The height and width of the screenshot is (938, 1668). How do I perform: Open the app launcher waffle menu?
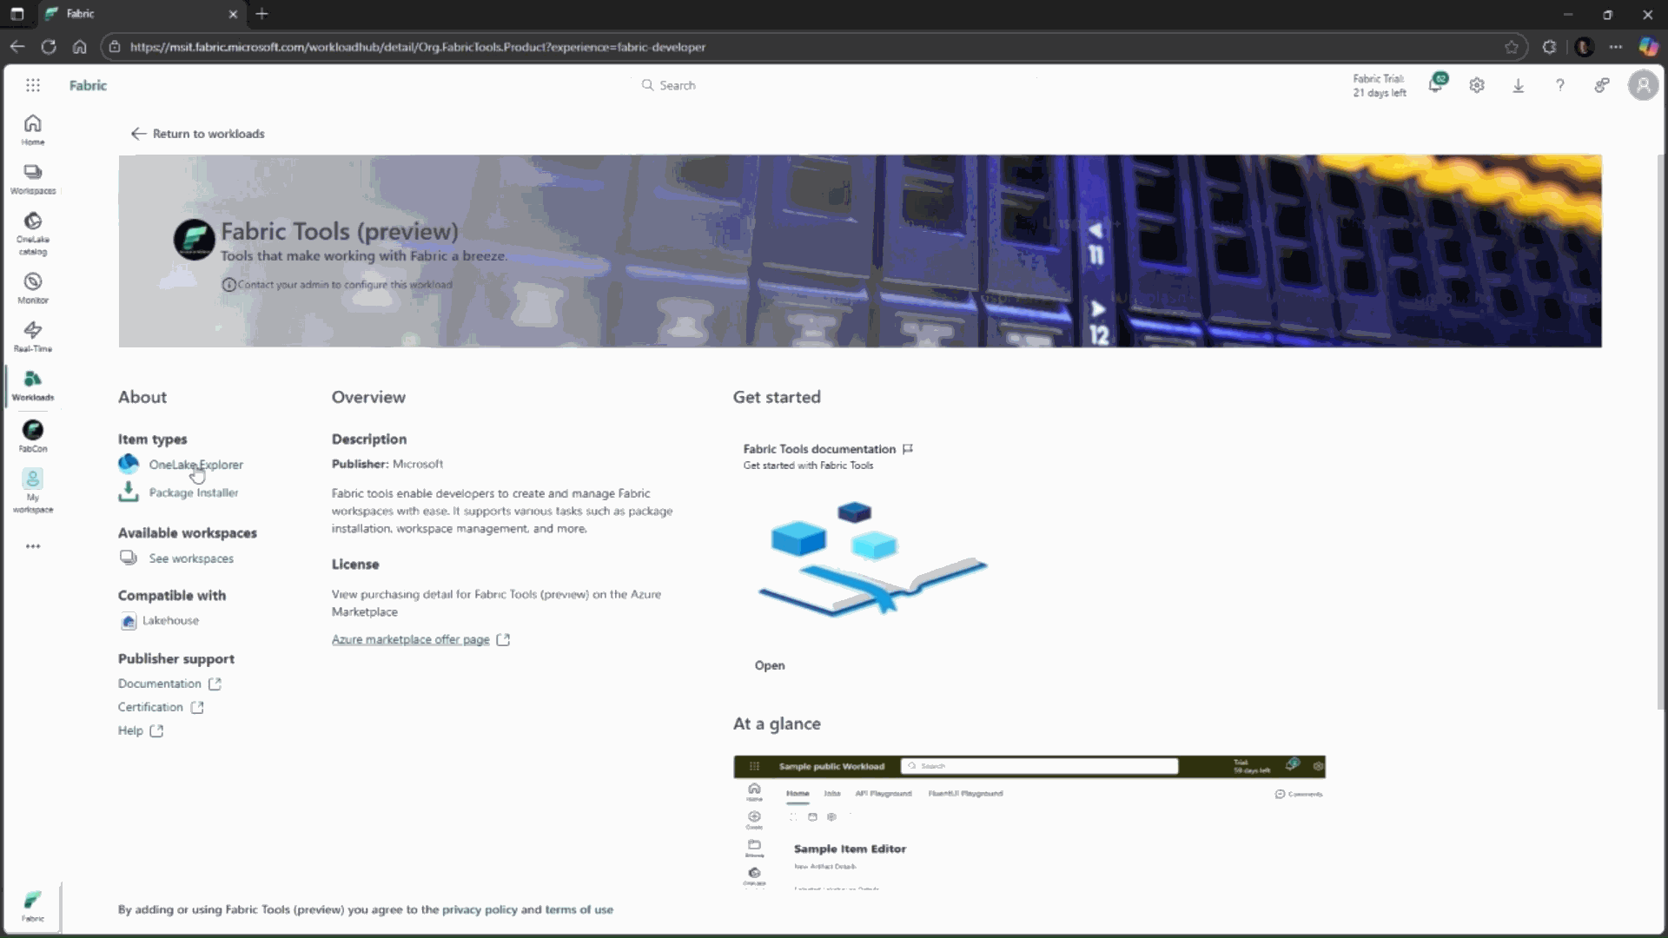(33, 85)
